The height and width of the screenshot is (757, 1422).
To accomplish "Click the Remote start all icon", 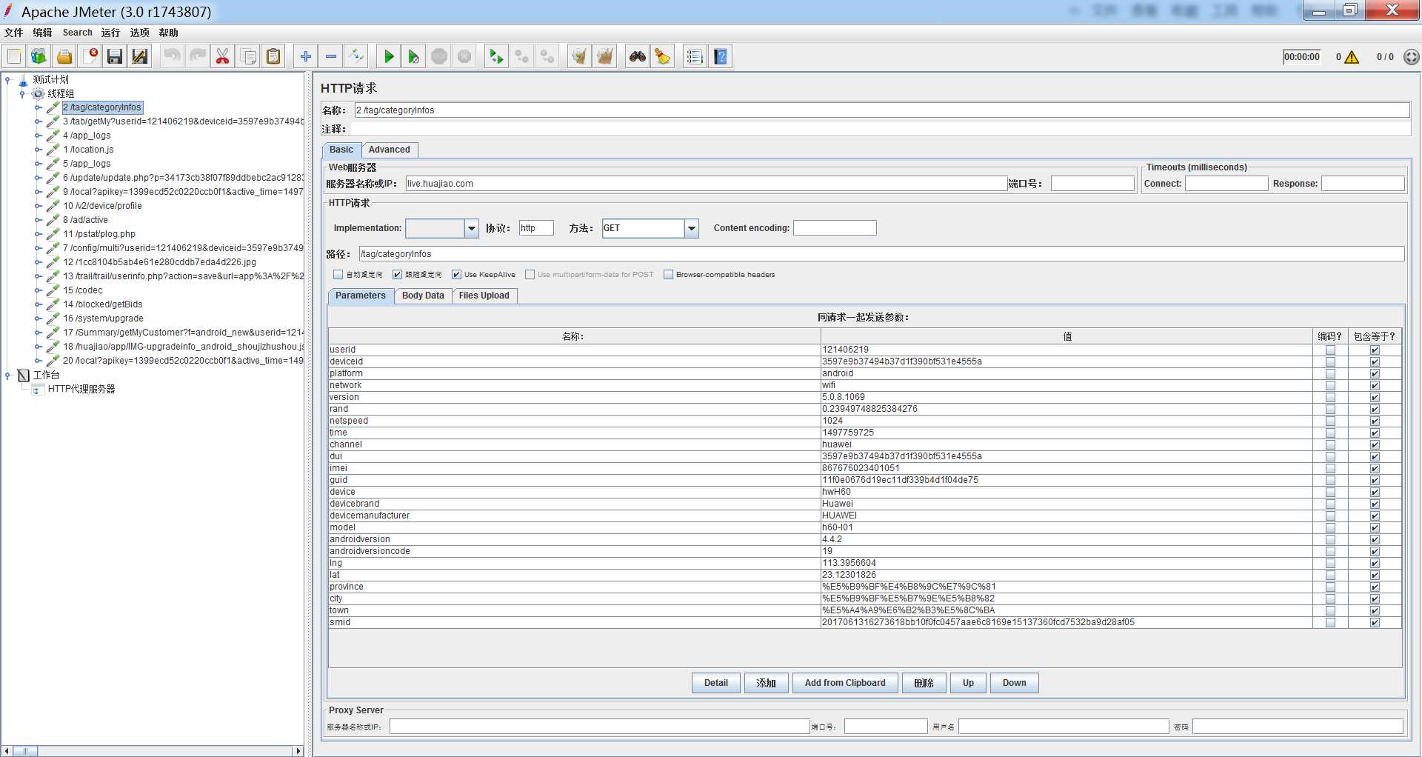I will point(496,56).
